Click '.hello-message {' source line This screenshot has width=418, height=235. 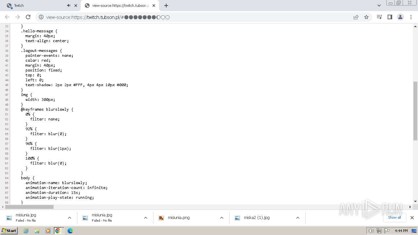coord(39,31)
